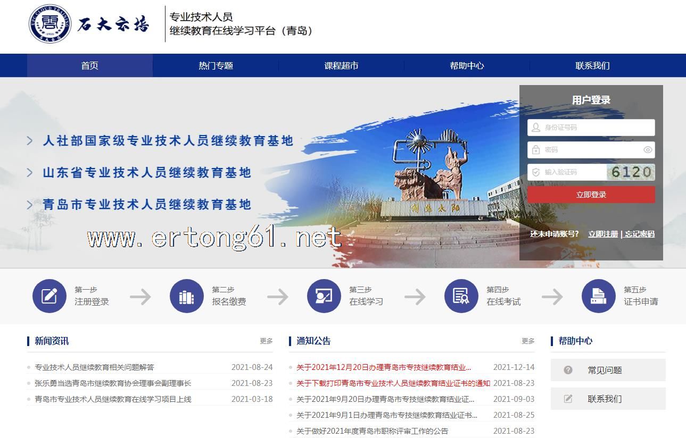686x438 pixels.
Task: Click the 证书申请 step five icon
Action: pos(598,296)
